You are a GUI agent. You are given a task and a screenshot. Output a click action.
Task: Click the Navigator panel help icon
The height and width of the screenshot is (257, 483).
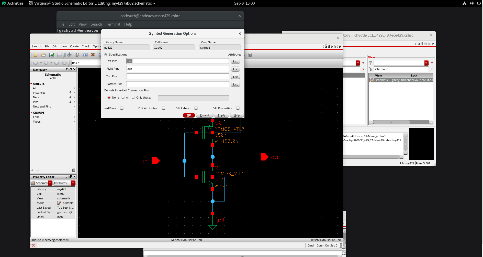67,69
